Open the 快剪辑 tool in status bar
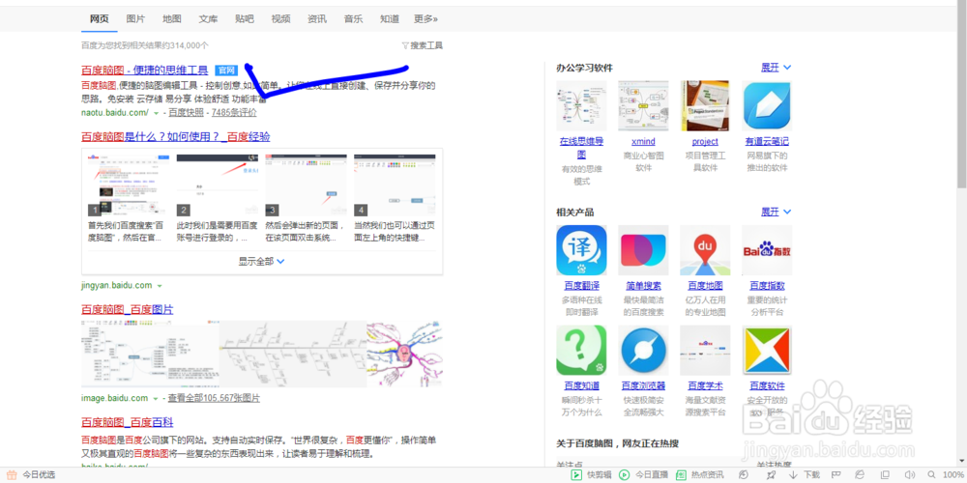 click(x=591, y=474)
